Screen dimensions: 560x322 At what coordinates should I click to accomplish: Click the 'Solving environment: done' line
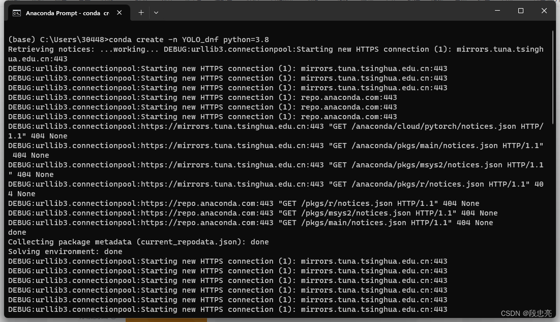65,252
